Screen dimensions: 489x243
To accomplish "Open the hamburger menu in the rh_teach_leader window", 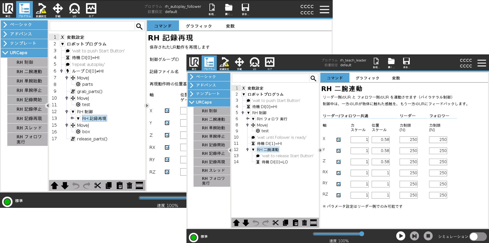I will tap(481, 63).
